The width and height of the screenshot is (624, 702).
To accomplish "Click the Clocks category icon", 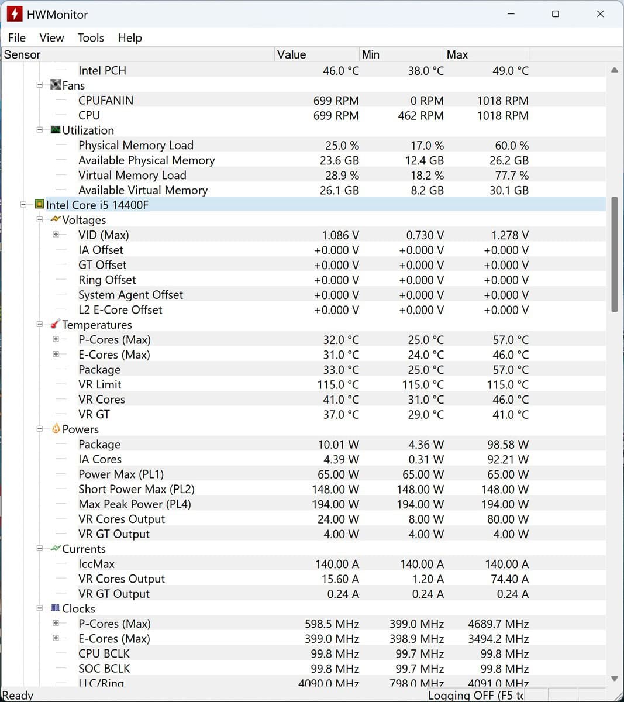I will click(x=56, y=608).
